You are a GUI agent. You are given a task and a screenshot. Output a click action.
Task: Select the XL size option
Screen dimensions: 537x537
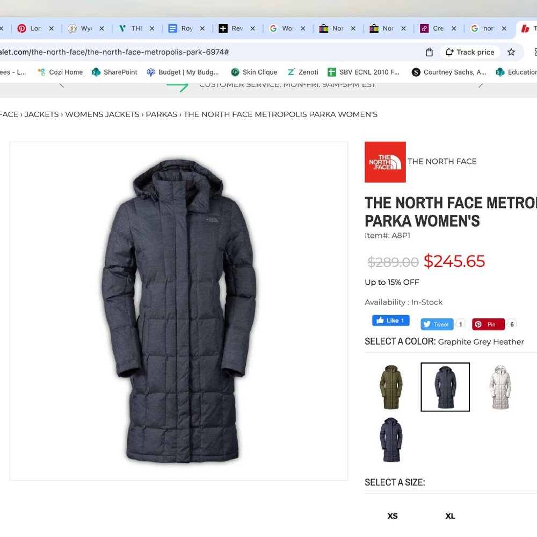point(450,516)
